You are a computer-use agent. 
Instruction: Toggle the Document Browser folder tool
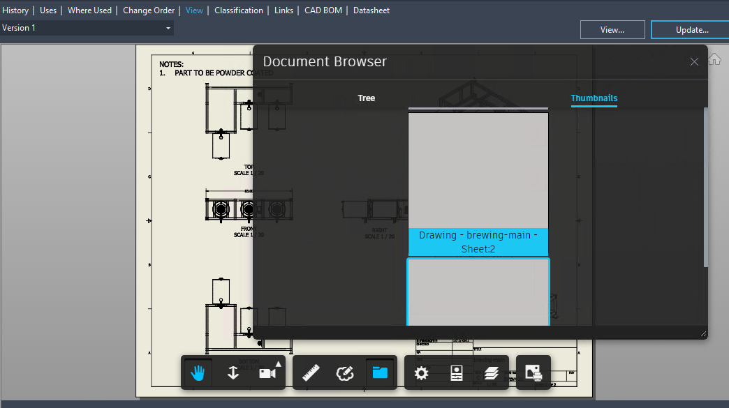point(380,372)
